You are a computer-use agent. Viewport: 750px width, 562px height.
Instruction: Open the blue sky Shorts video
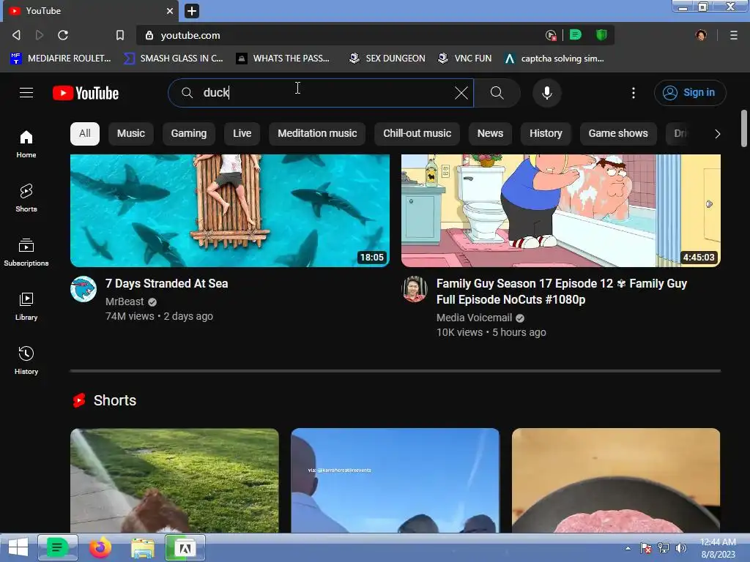(395, 480)
